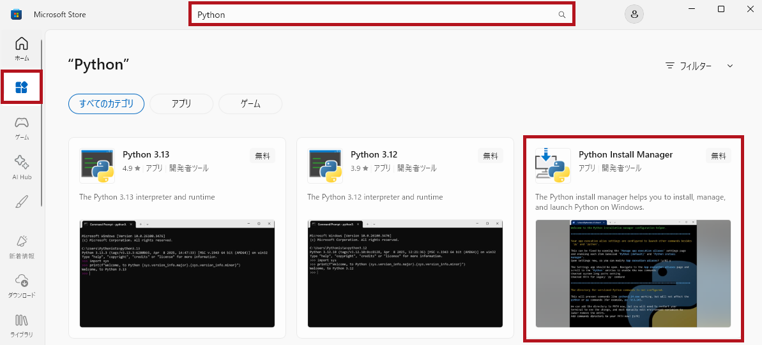Screen dimensions: 762x345
Task: Click the 無料 button for Python Install Manager
Action: pyautogui.click(x=718, y=156)
